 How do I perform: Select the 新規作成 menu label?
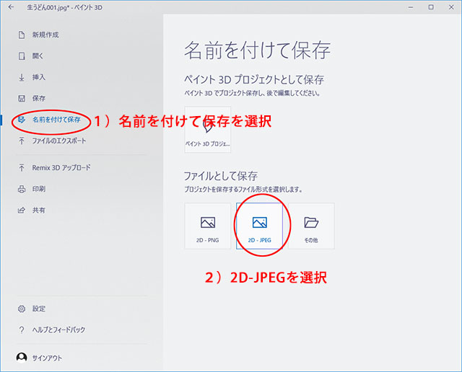(x=45, y=35)
